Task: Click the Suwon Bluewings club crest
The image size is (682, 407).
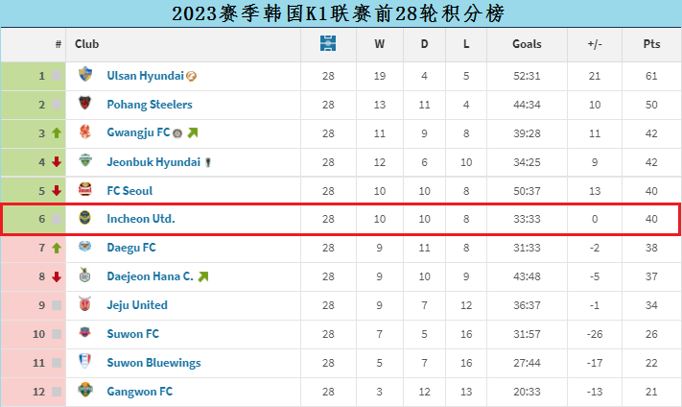Action: (85, 362)
